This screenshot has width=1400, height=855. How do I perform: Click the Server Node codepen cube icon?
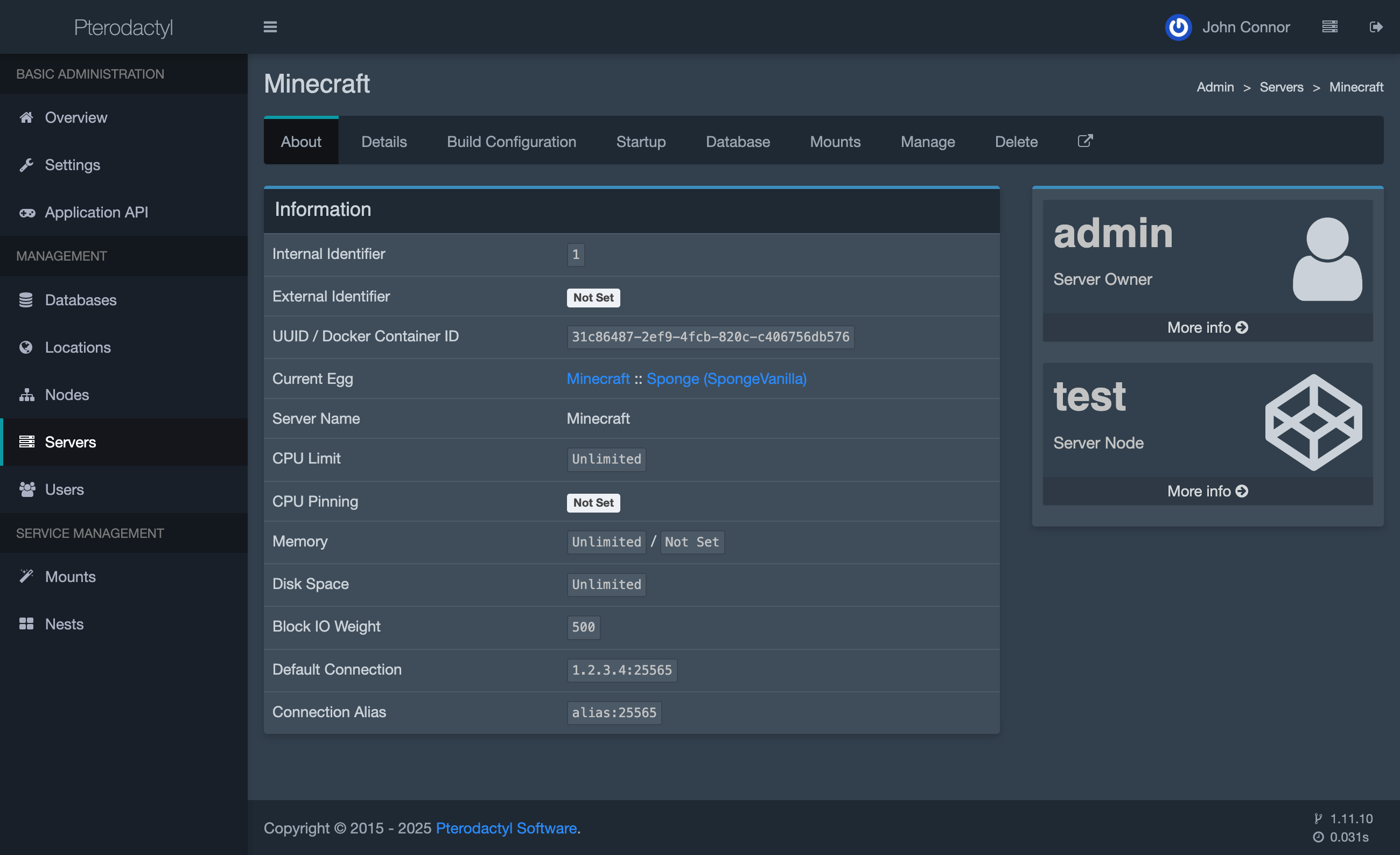(1314, 422)
